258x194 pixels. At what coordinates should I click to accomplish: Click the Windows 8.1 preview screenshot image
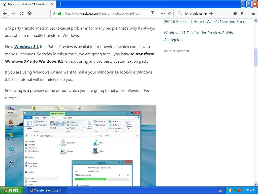coord(81,146)
